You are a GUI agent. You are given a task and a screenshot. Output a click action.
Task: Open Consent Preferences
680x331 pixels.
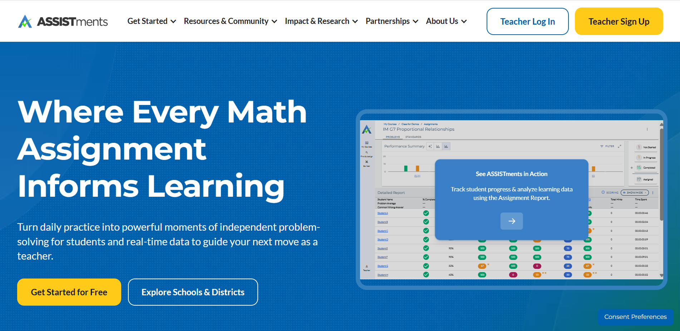635,317
